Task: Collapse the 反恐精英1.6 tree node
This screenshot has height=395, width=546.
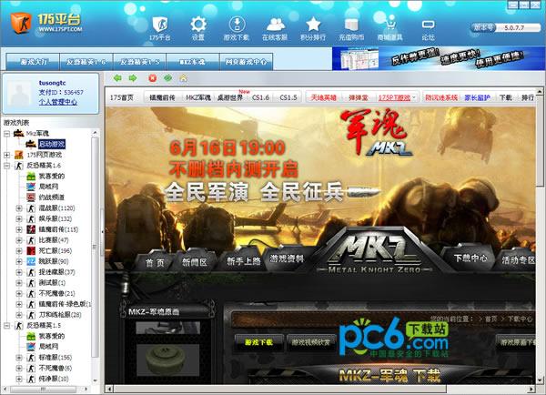Action: click(x=6, y=166)
